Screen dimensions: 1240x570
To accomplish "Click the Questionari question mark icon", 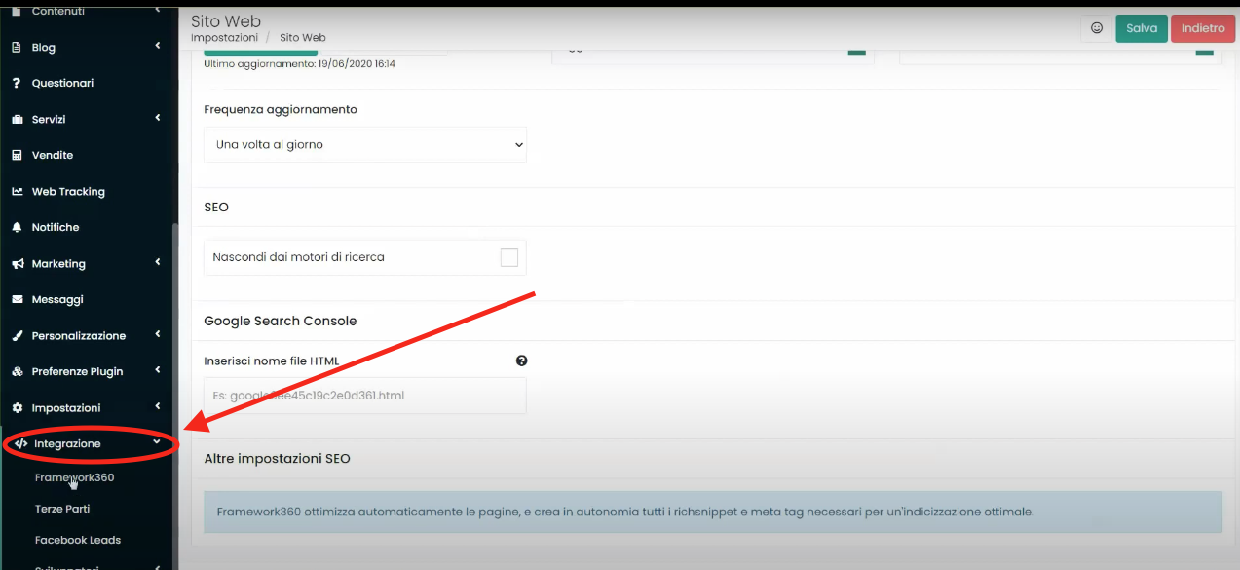I will [x=17, y=83].
